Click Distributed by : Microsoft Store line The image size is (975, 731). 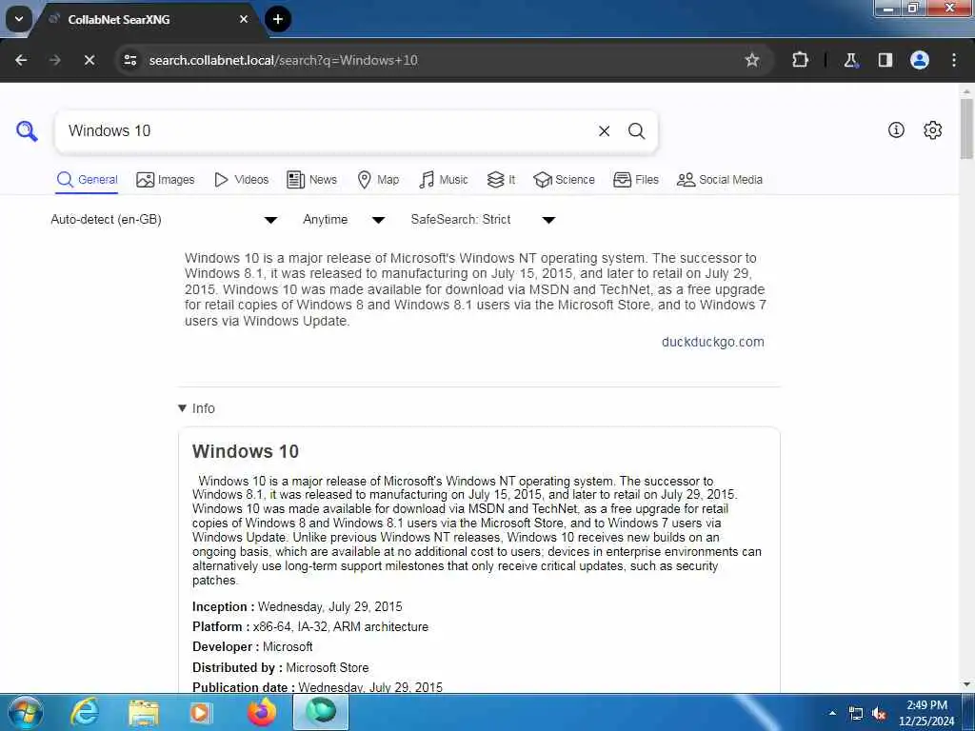pos(281,667)
